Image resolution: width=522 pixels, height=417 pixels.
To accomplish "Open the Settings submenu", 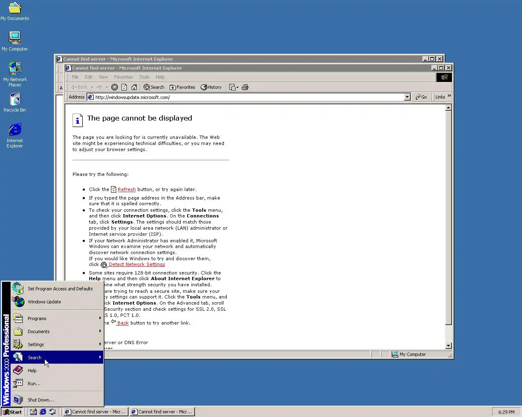I will [57, 345].
